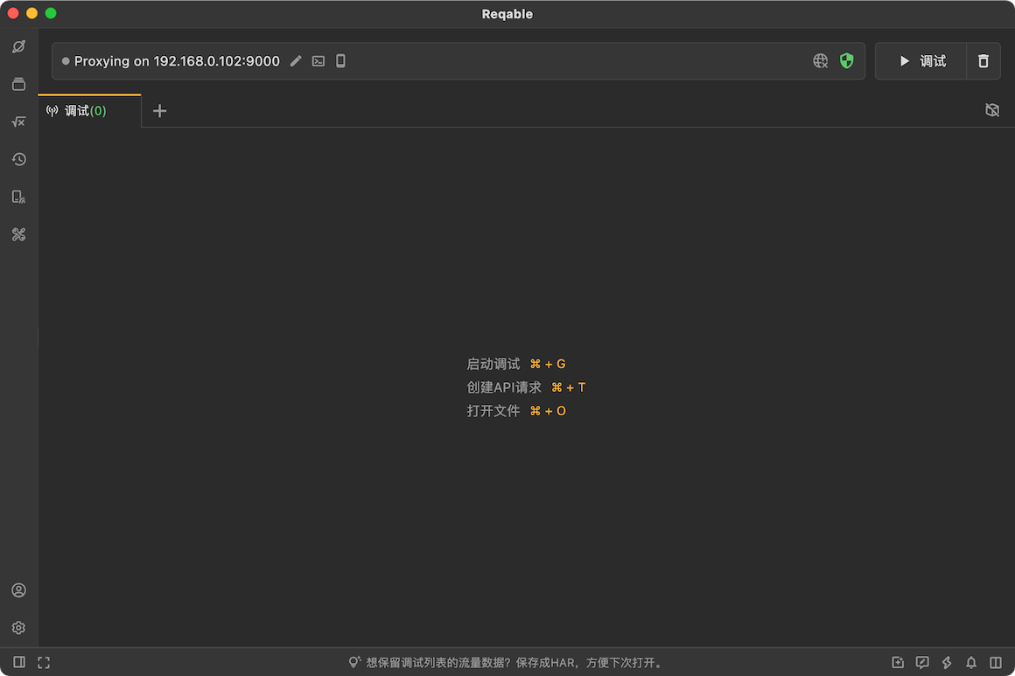This screenshot has width=1015, height=676.
Task: Open the collections icon in the sidebar
Action: pyautogui.click(x=18, y=84)
